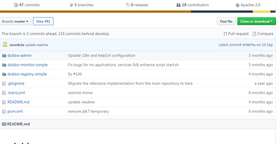Screen dimensions: 276x144
Task: Click 4 months ago in dubbo-registry-simple row
Action: point(260,74)
